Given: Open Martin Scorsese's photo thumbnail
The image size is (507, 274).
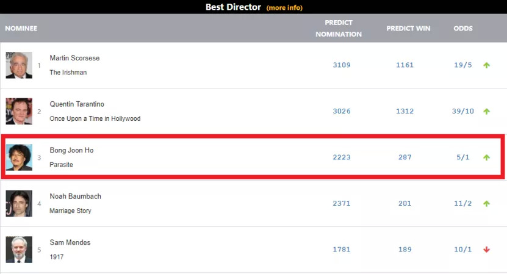Looking at the screenshot, I should click(19, 65).
